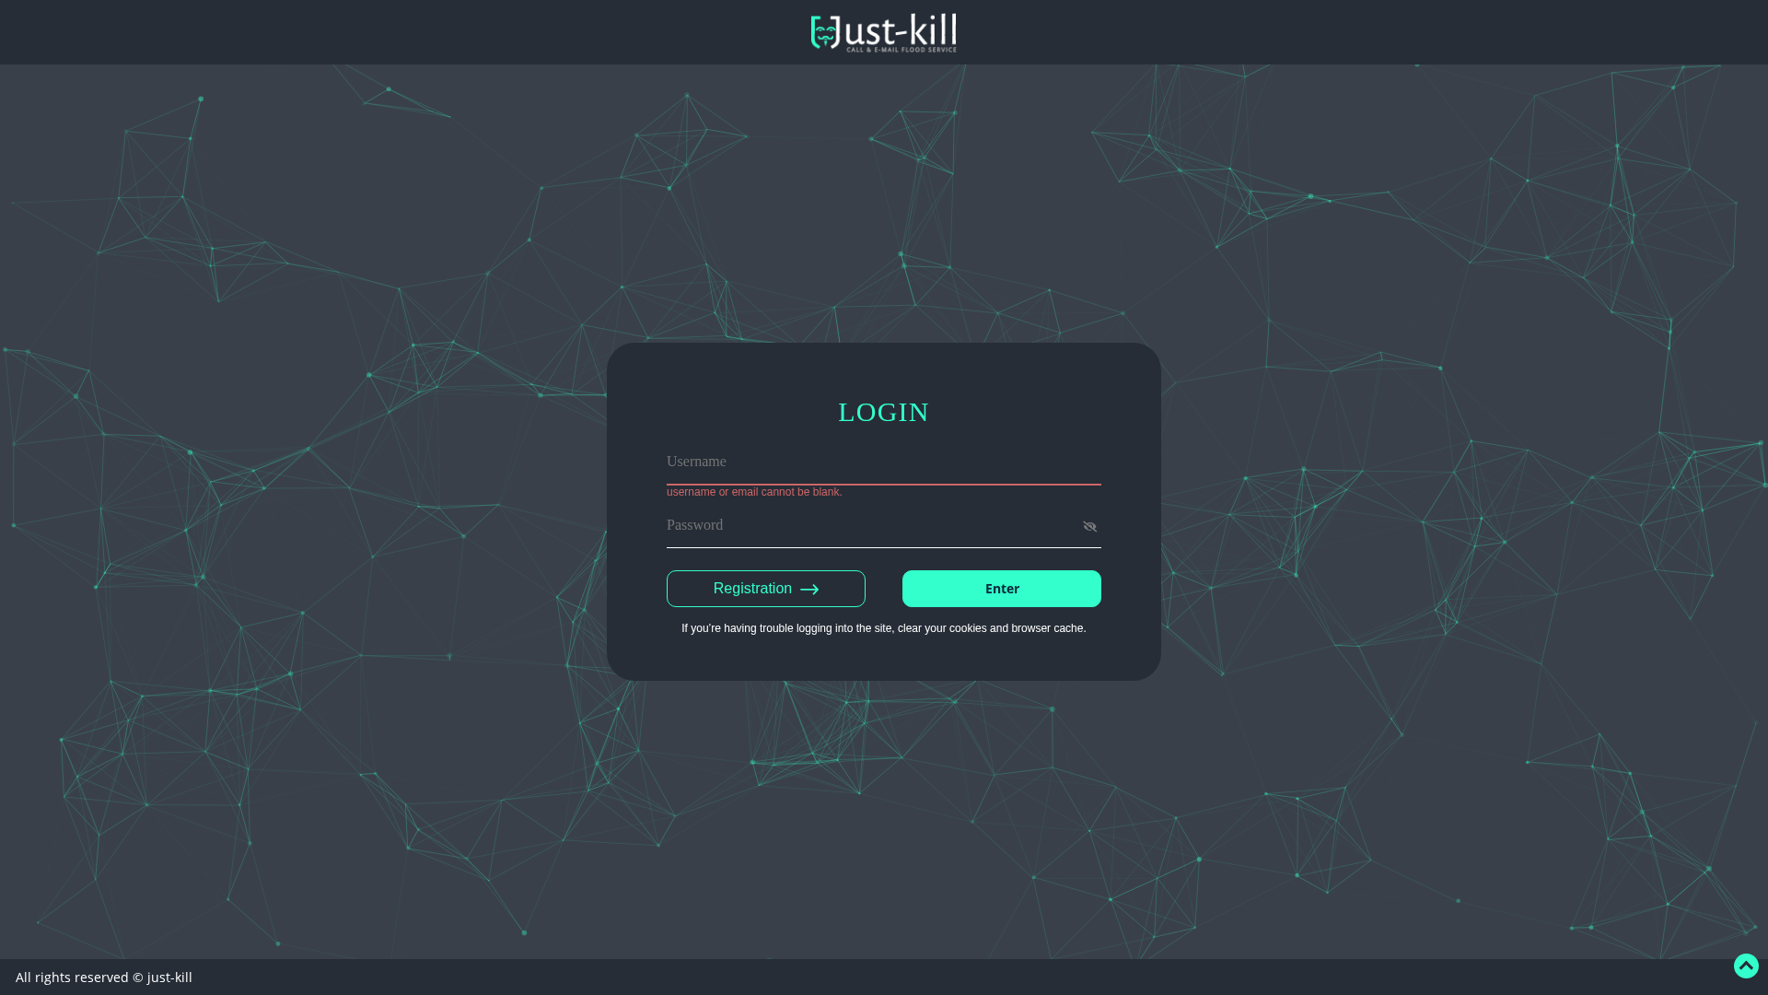Focus the Username input field
Screen dimensions: 1768x995
pos(883,463)
